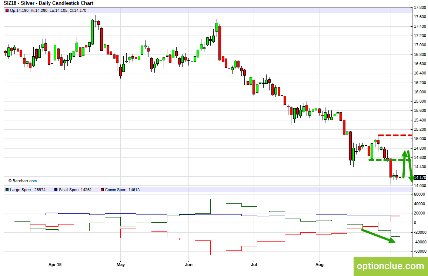The height and width of the screenshot is (276, 428).
Task: Click the 17.400 price axis label
Action: click(x=420, y=26)
